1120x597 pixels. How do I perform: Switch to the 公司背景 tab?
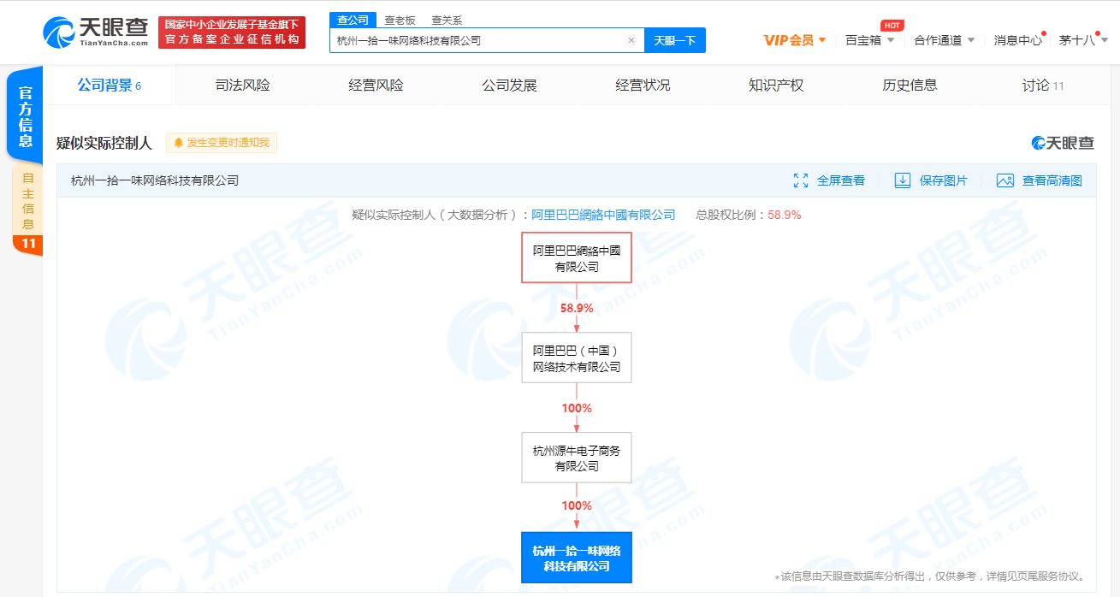tap(109, 85)
